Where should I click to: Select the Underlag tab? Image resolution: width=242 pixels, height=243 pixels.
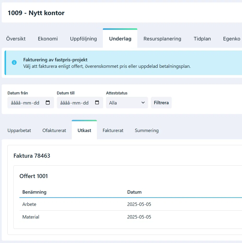tap(120, 39)
